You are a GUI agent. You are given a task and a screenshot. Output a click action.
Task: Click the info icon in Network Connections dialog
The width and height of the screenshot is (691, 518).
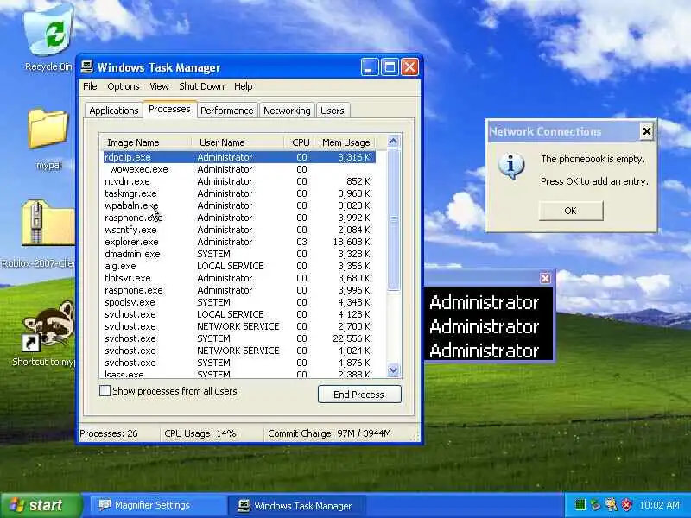pyautogui.click(x=510, y=167)
